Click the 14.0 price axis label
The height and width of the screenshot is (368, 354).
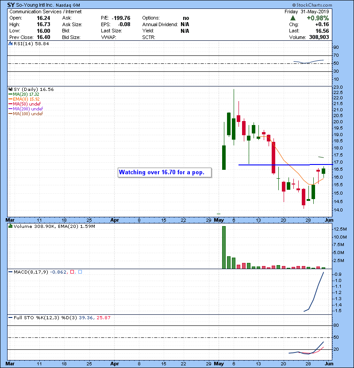[x=338, y=210]
